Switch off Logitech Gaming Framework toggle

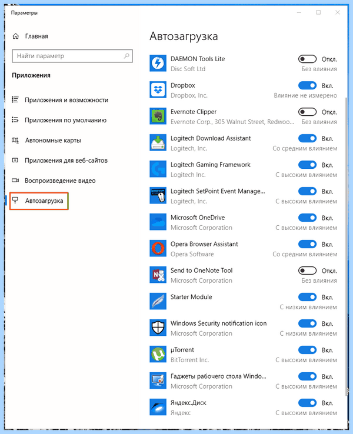coord(307,165)
